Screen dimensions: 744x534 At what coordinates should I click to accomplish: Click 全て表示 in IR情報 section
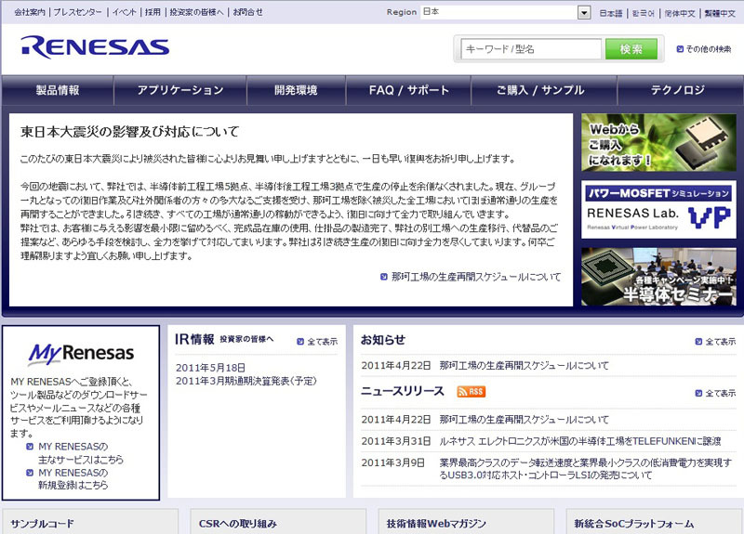[322, 342]
